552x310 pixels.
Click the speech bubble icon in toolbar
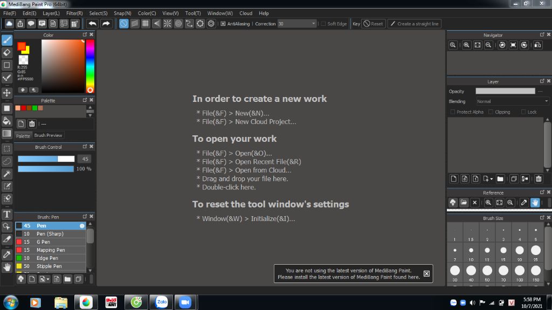31,24
